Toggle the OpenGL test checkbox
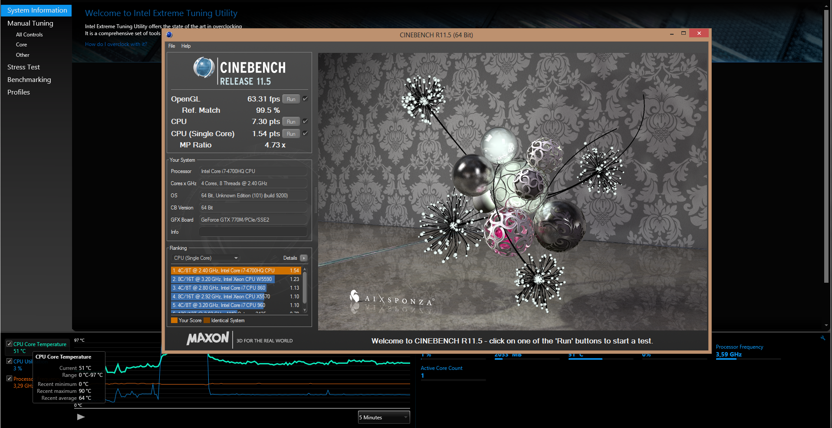This screenshot has height=428, width=832. click(305, 99)
